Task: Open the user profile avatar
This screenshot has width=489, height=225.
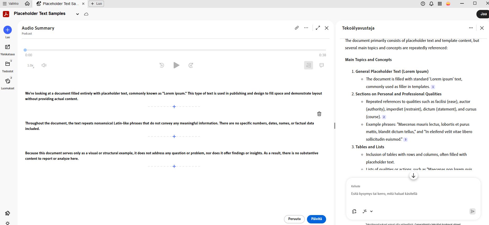Action: click(x=448, y=4)
